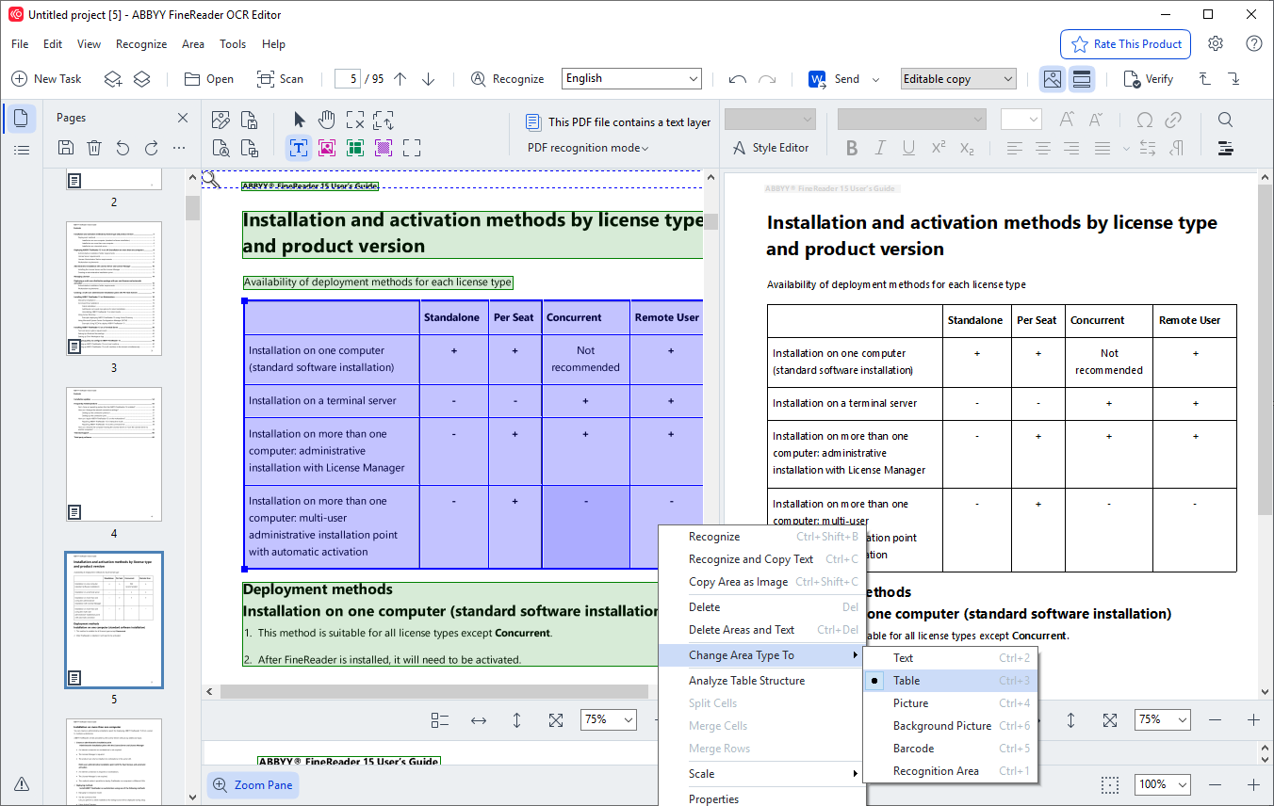This screenshot has height=806, width=1274.
Task: Click Open button in toolbar
Action: [x=208, y=79]
